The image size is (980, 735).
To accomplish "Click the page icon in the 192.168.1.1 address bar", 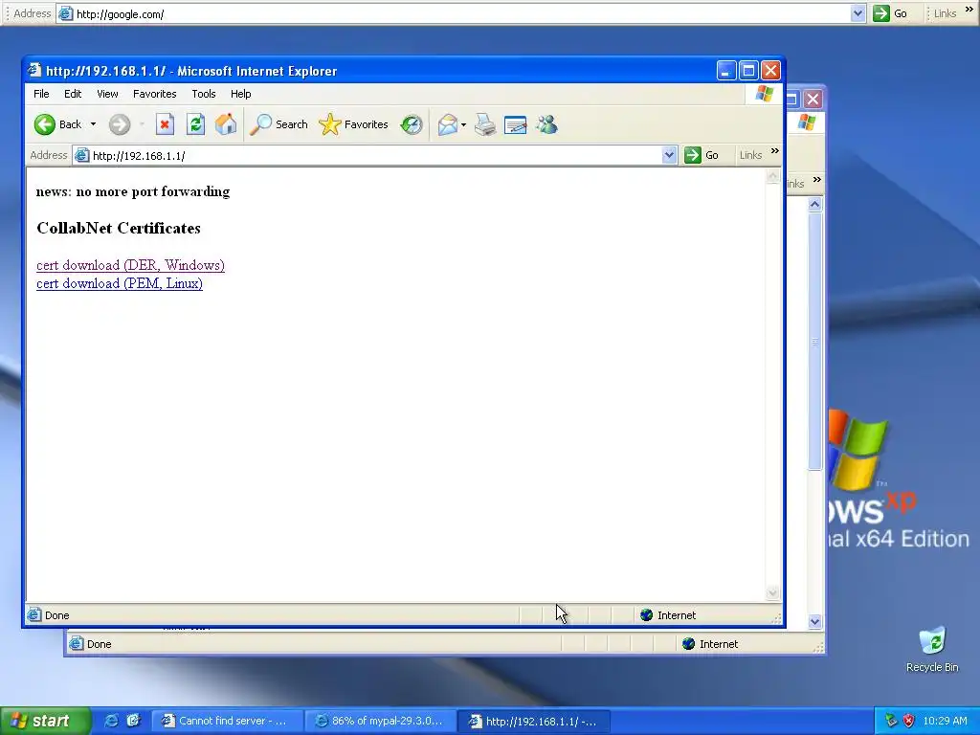I will pos(82,156).
